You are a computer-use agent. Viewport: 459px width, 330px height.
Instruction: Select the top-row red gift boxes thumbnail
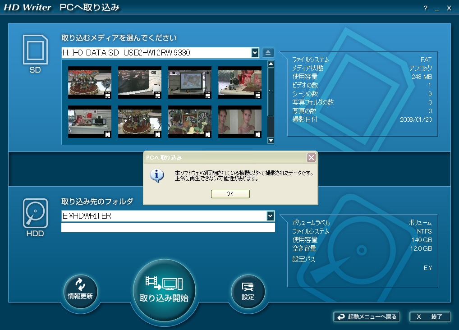click(x=240, y=82)
